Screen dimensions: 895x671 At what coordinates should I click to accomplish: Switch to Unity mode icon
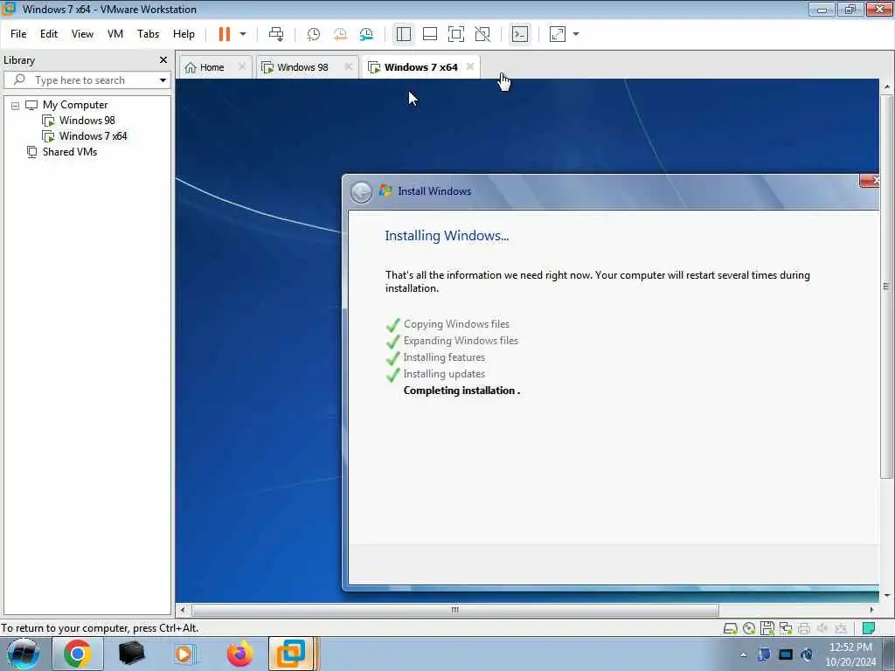click(x=482, y=34)
